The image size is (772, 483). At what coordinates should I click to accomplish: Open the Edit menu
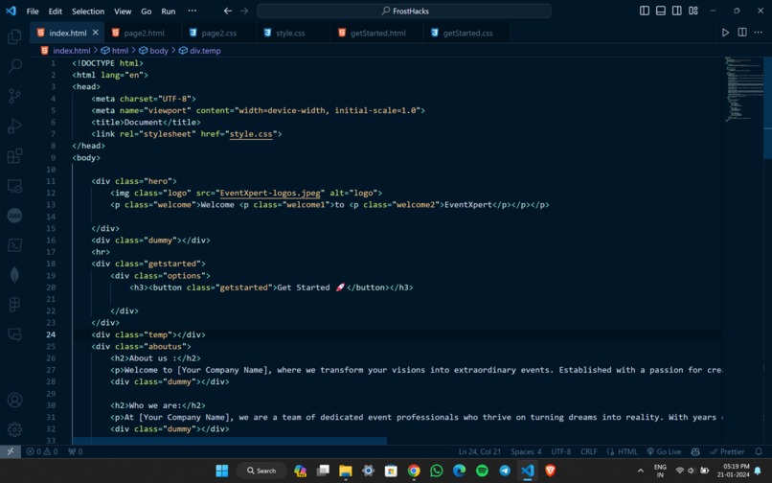point(56,11)
